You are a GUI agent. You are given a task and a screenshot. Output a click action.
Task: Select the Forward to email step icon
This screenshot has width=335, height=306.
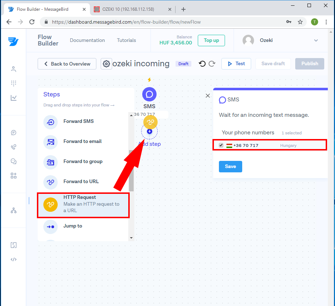51,142
